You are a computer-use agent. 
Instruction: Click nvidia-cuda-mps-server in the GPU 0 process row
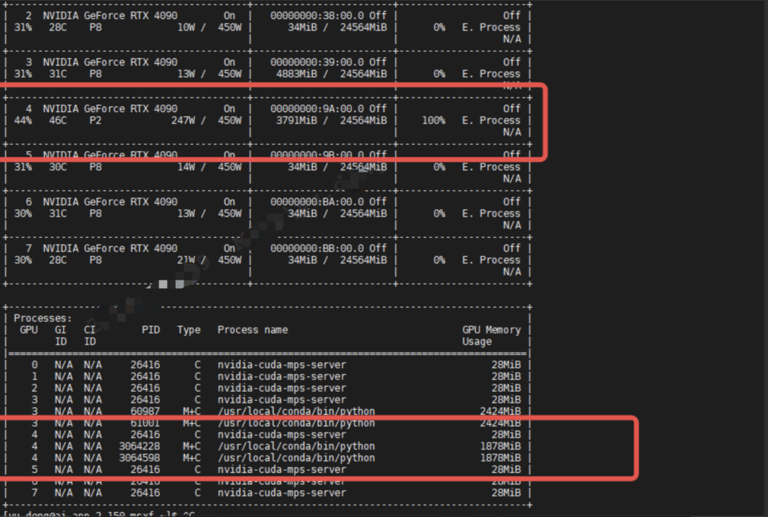[x=282, y=364]
